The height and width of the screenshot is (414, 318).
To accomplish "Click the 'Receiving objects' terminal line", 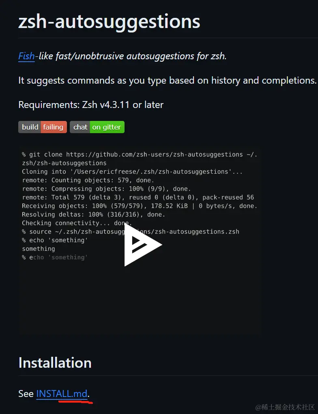I will pos(140,206).
